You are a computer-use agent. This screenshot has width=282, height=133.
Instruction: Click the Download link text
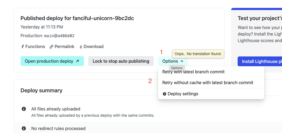click(x=93, y=47)
